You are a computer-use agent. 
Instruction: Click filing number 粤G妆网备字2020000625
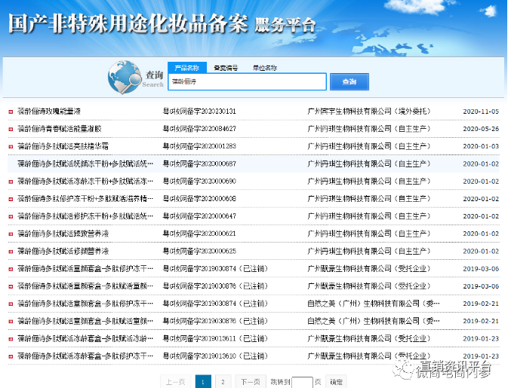199,251
